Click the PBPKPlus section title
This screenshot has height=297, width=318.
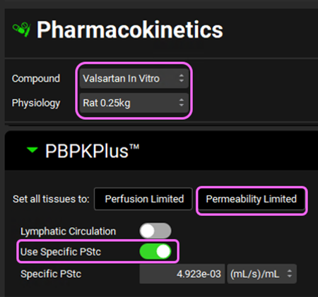92,151
